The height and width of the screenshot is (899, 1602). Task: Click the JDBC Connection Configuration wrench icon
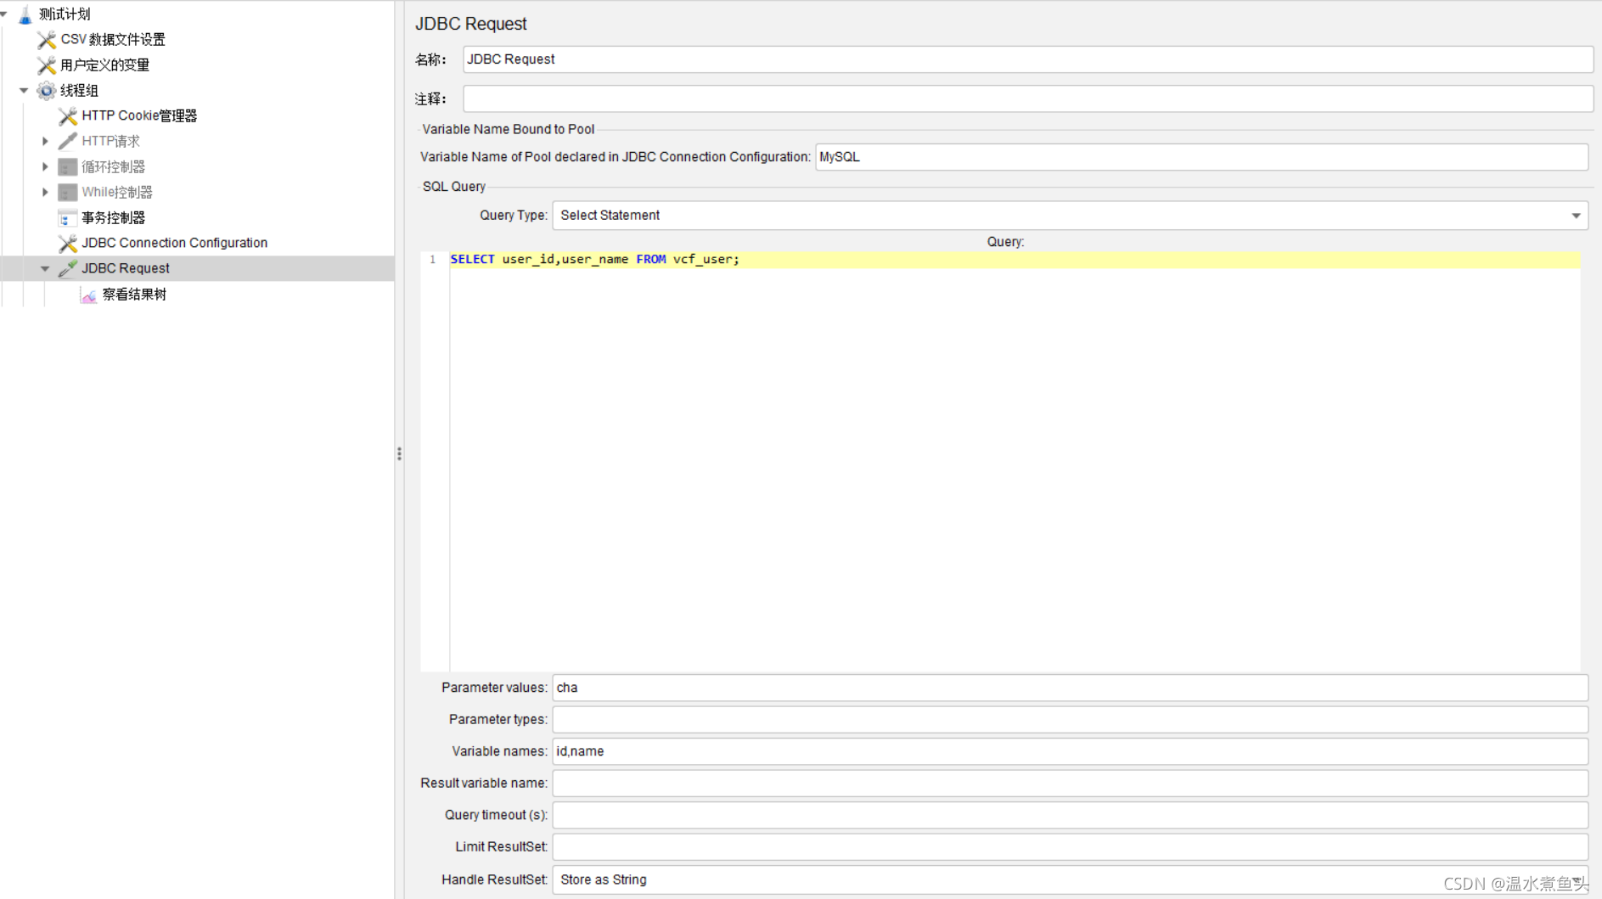[68, 244]
